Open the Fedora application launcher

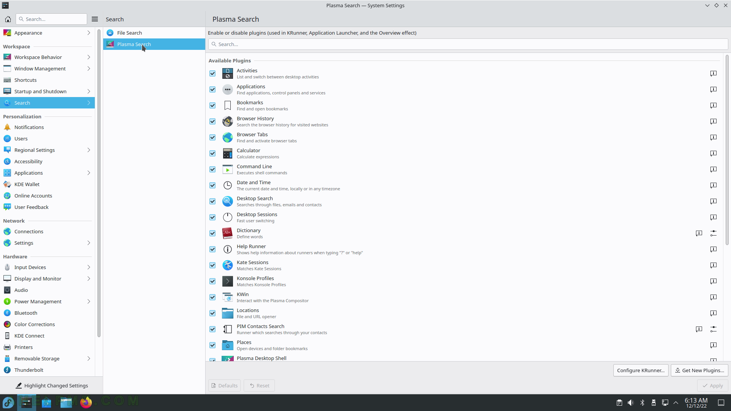(8, 402)
